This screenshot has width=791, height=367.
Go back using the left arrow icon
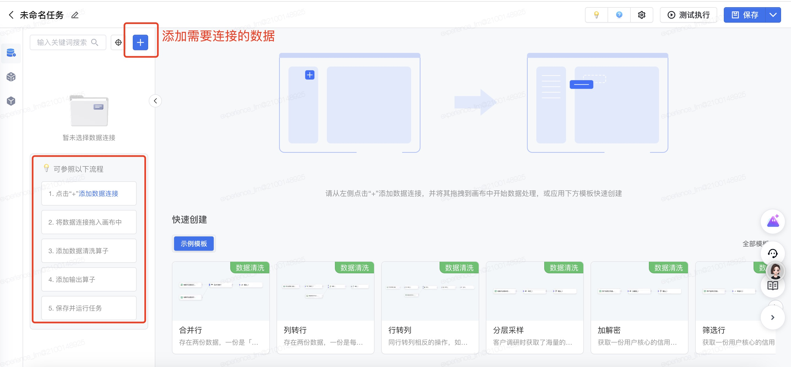click(11, 15)
